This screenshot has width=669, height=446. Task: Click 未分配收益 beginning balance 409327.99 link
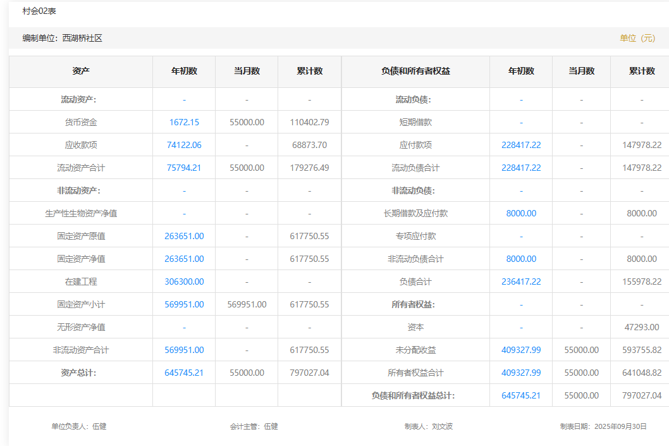pyautogui.click(x=521, y=350)
